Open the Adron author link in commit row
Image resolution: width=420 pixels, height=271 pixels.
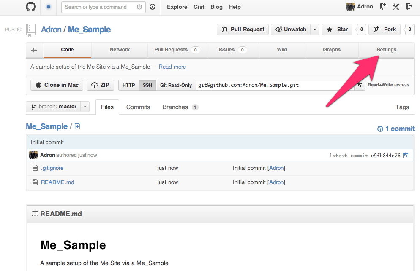coord(47,155)
